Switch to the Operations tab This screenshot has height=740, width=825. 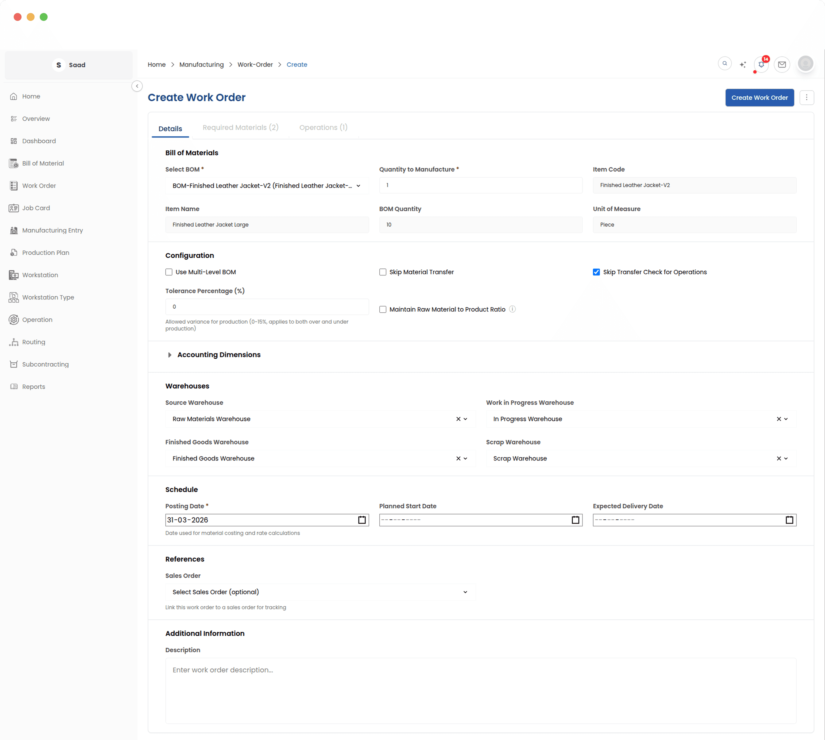click(x=323, y=128)
